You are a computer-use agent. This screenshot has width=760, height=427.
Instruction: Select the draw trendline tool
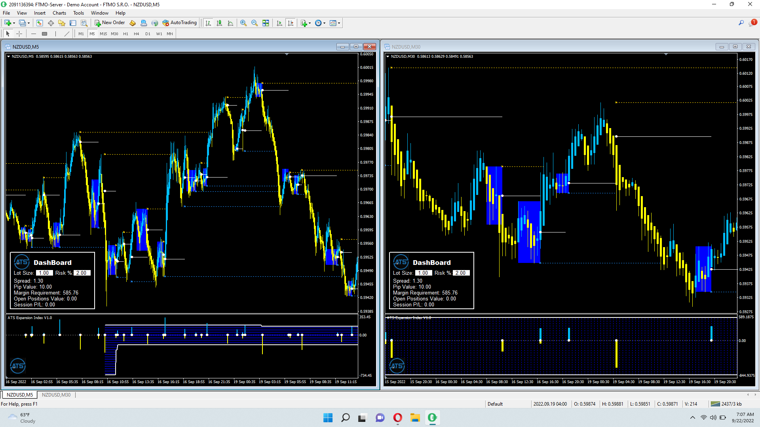coord(66,34)
